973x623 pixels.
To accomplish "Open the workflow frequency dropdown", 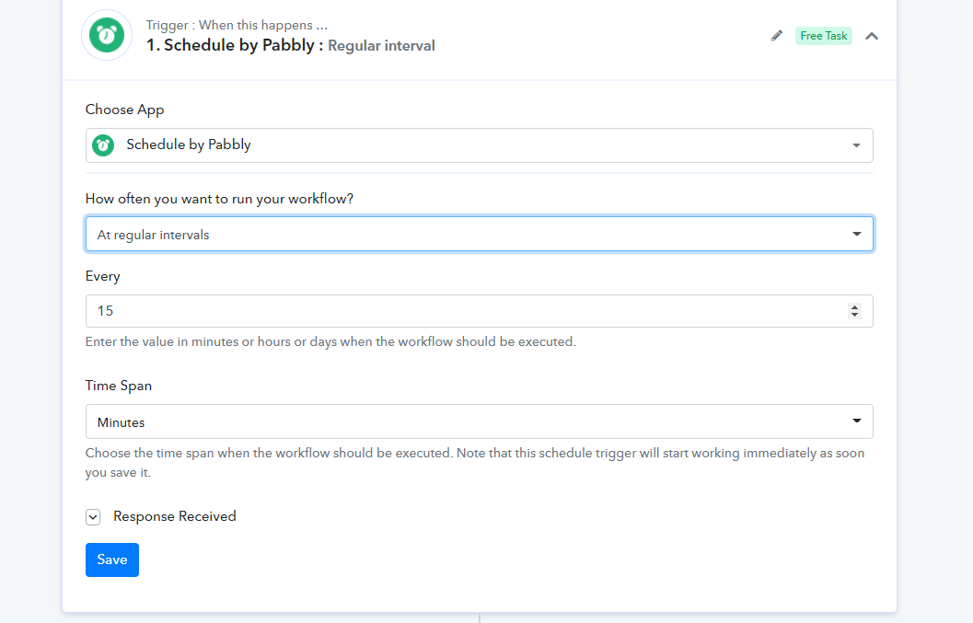I will coord(479,234).
